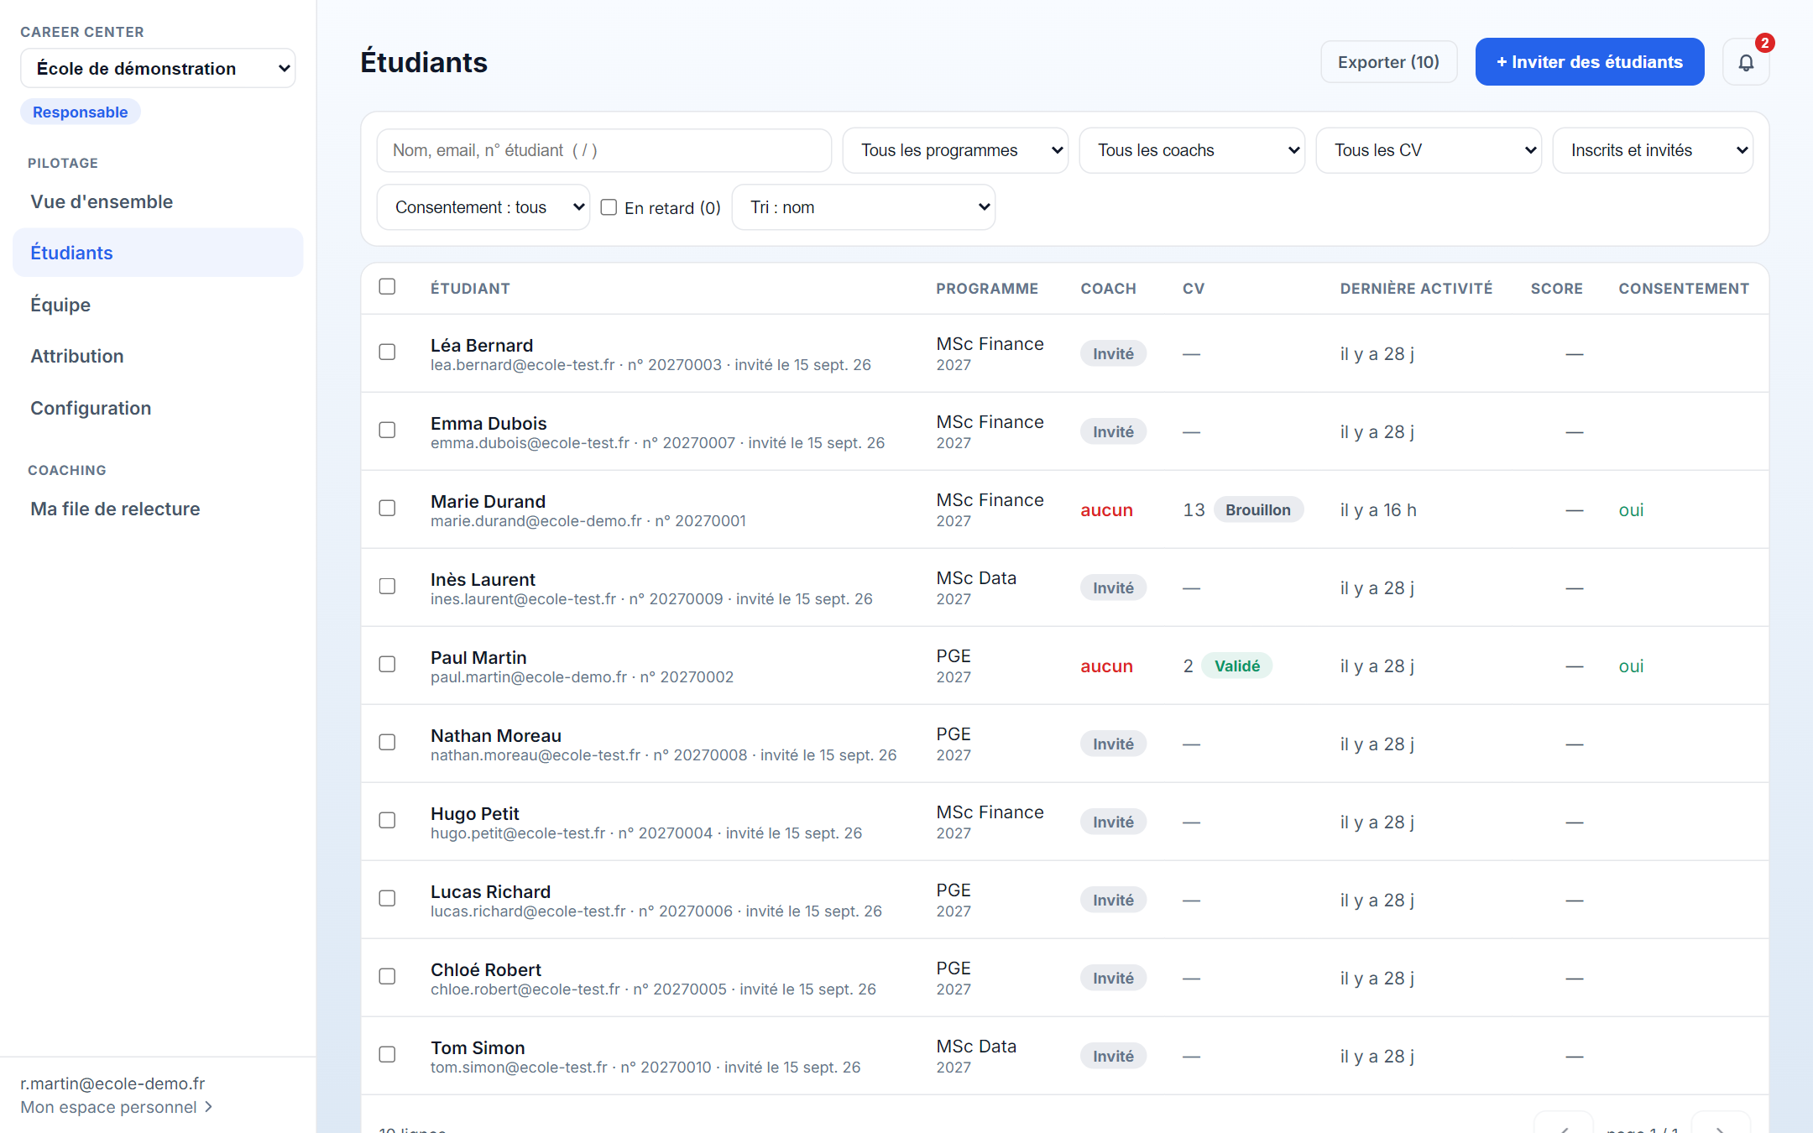
Task: Check the box for Tom Simon
Action: (387, 1055)
